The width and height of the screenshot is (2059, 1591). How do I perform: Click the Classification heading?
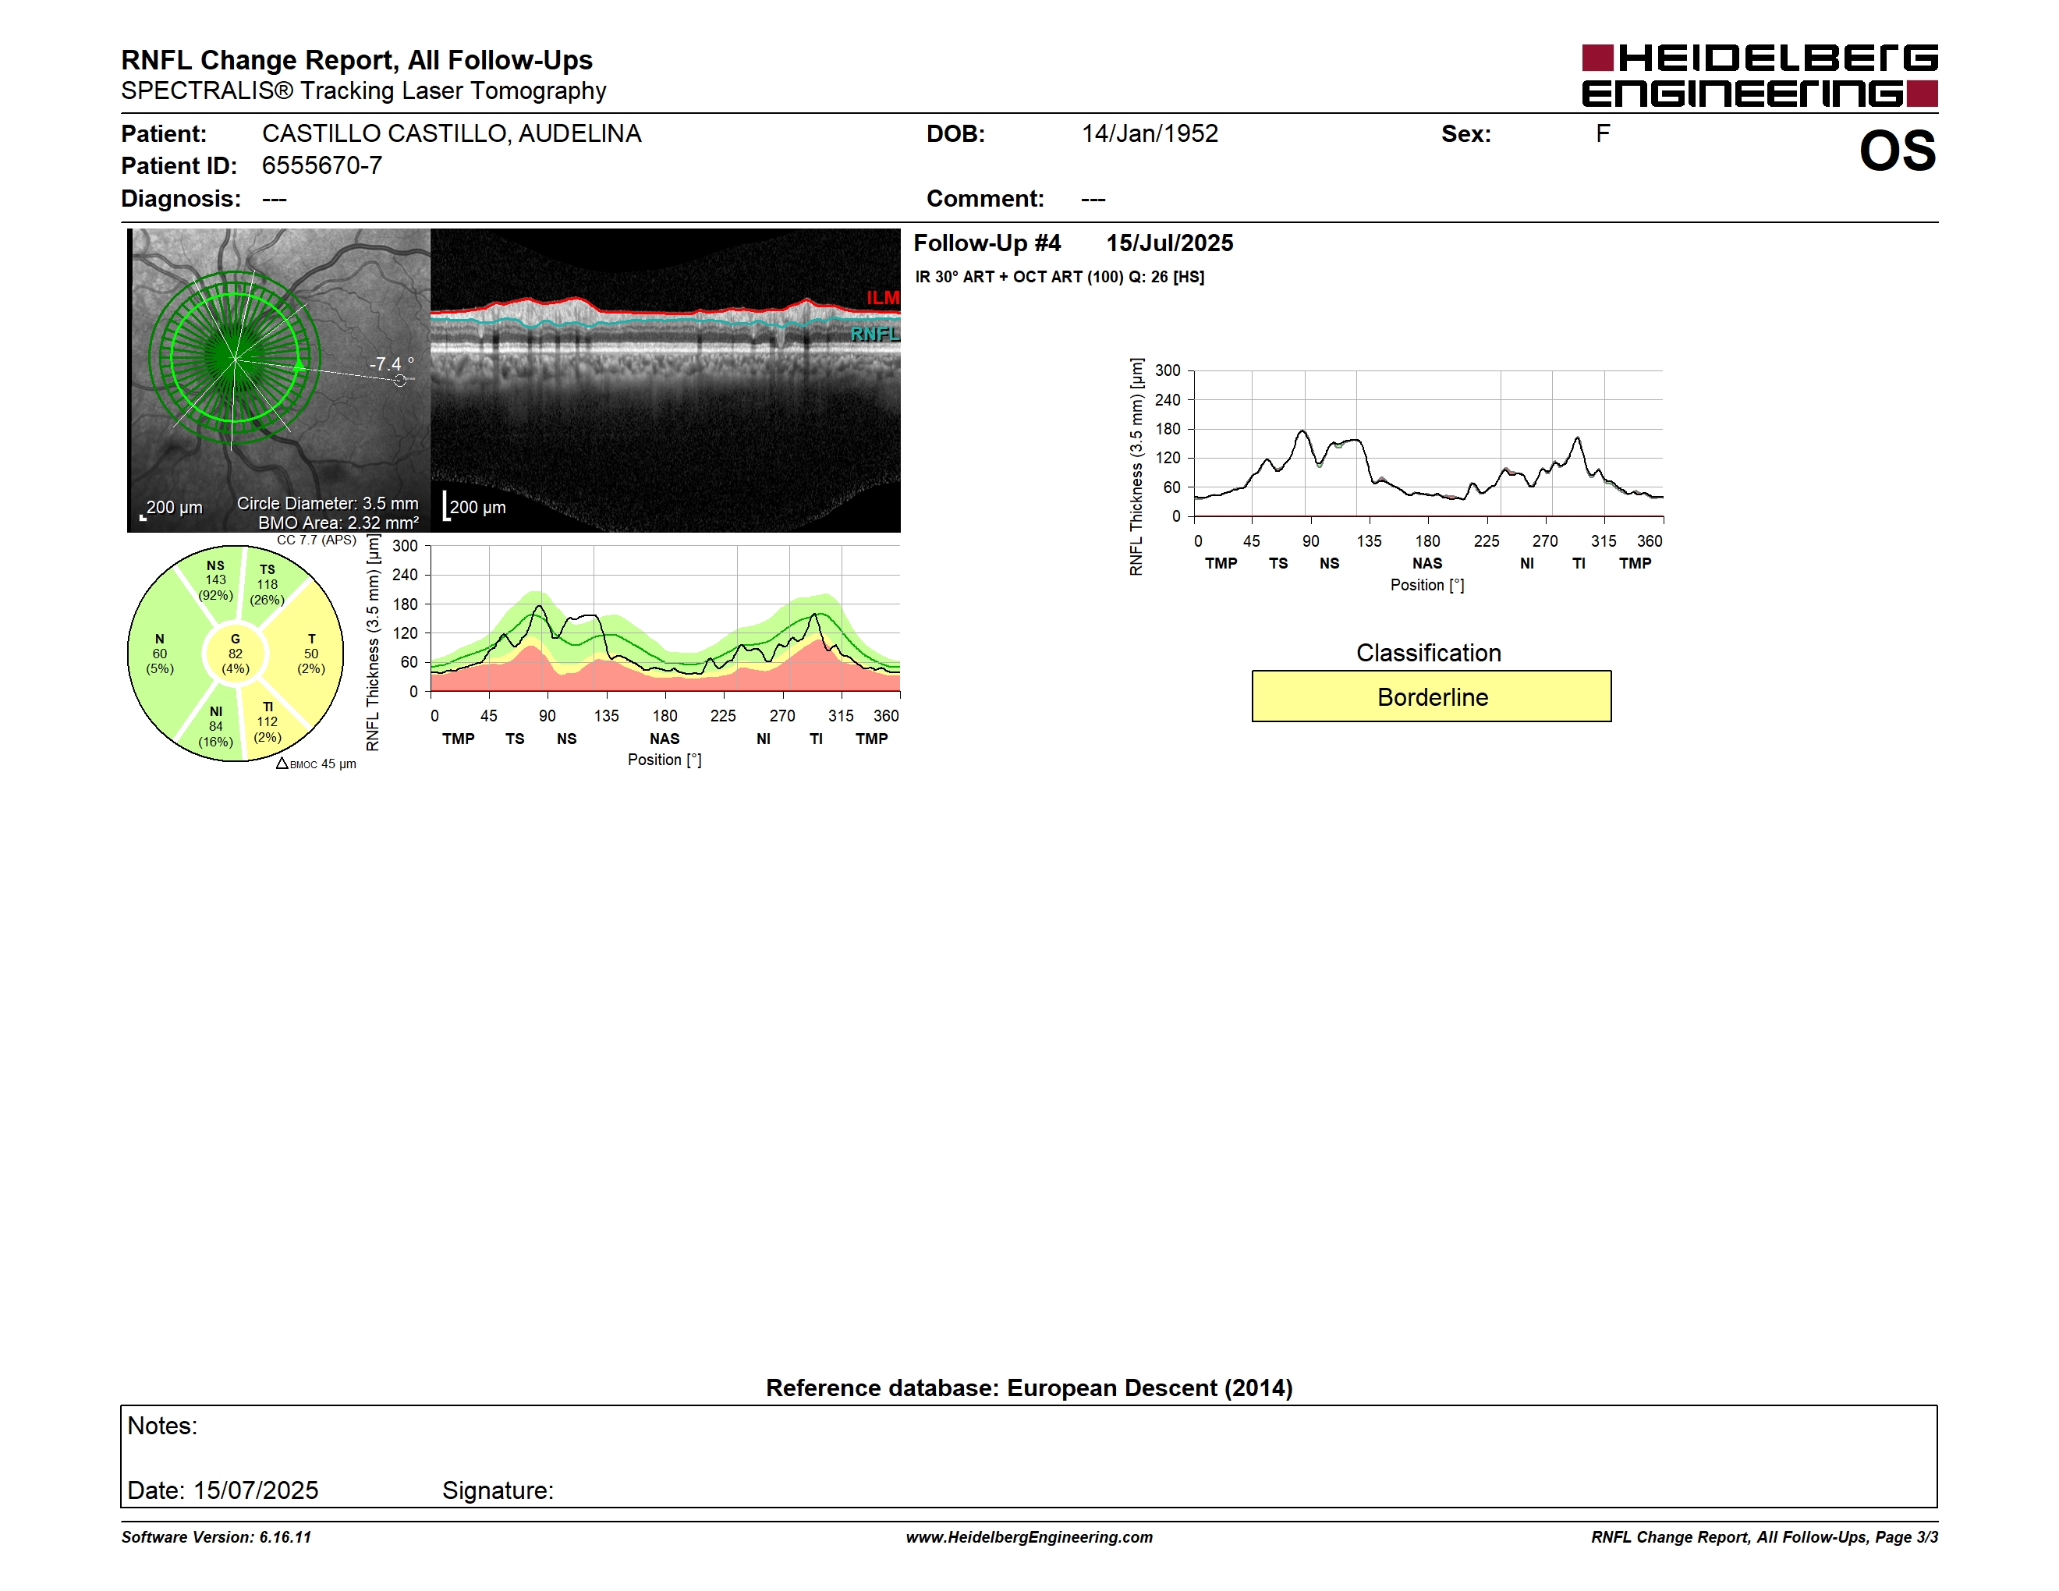point(1428,654)
